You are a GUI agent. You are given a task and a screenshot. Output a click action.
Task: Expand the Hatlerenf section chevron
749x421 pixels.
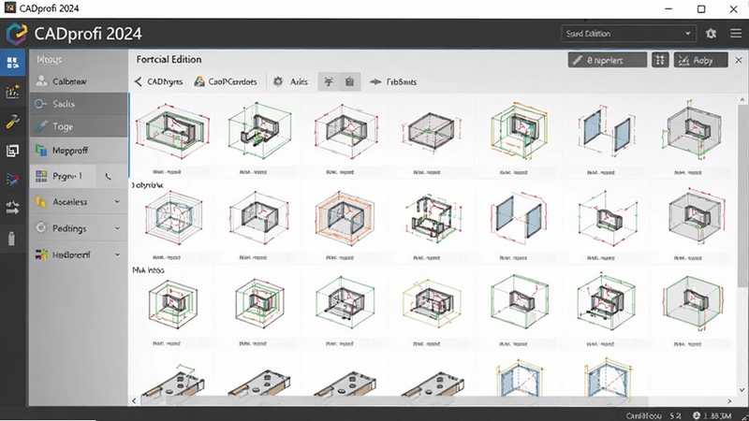click(117, 254)
